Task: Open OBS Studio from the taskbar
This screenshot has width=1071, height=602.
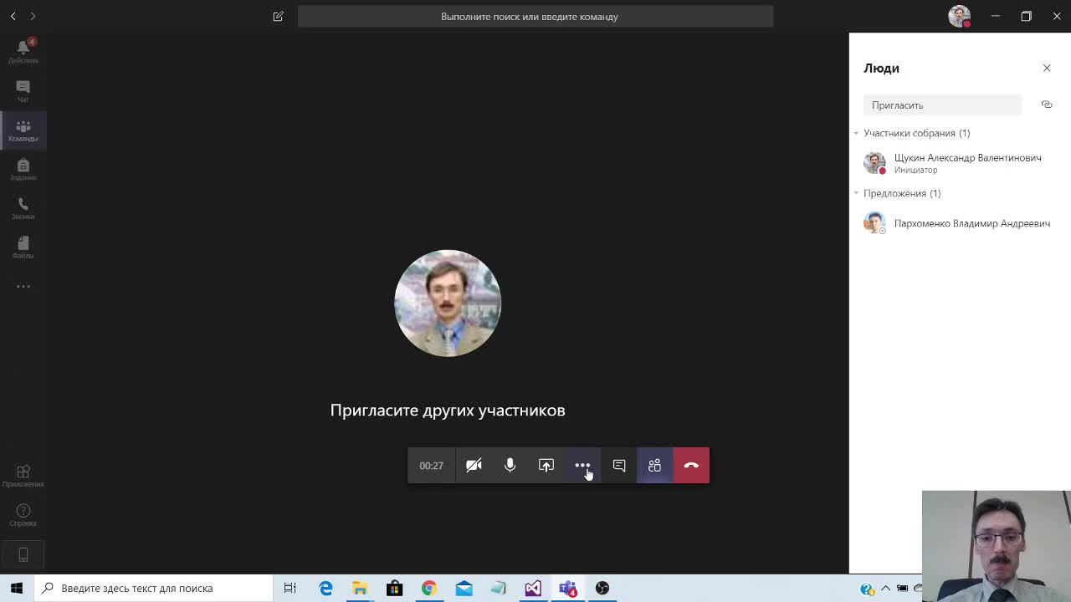Action: [602, 588]
